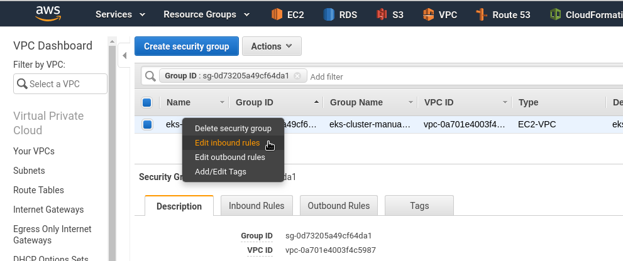
Task: Open the Group Name column filter arrow
Action: pyautogui.click(x=411, y=102)
